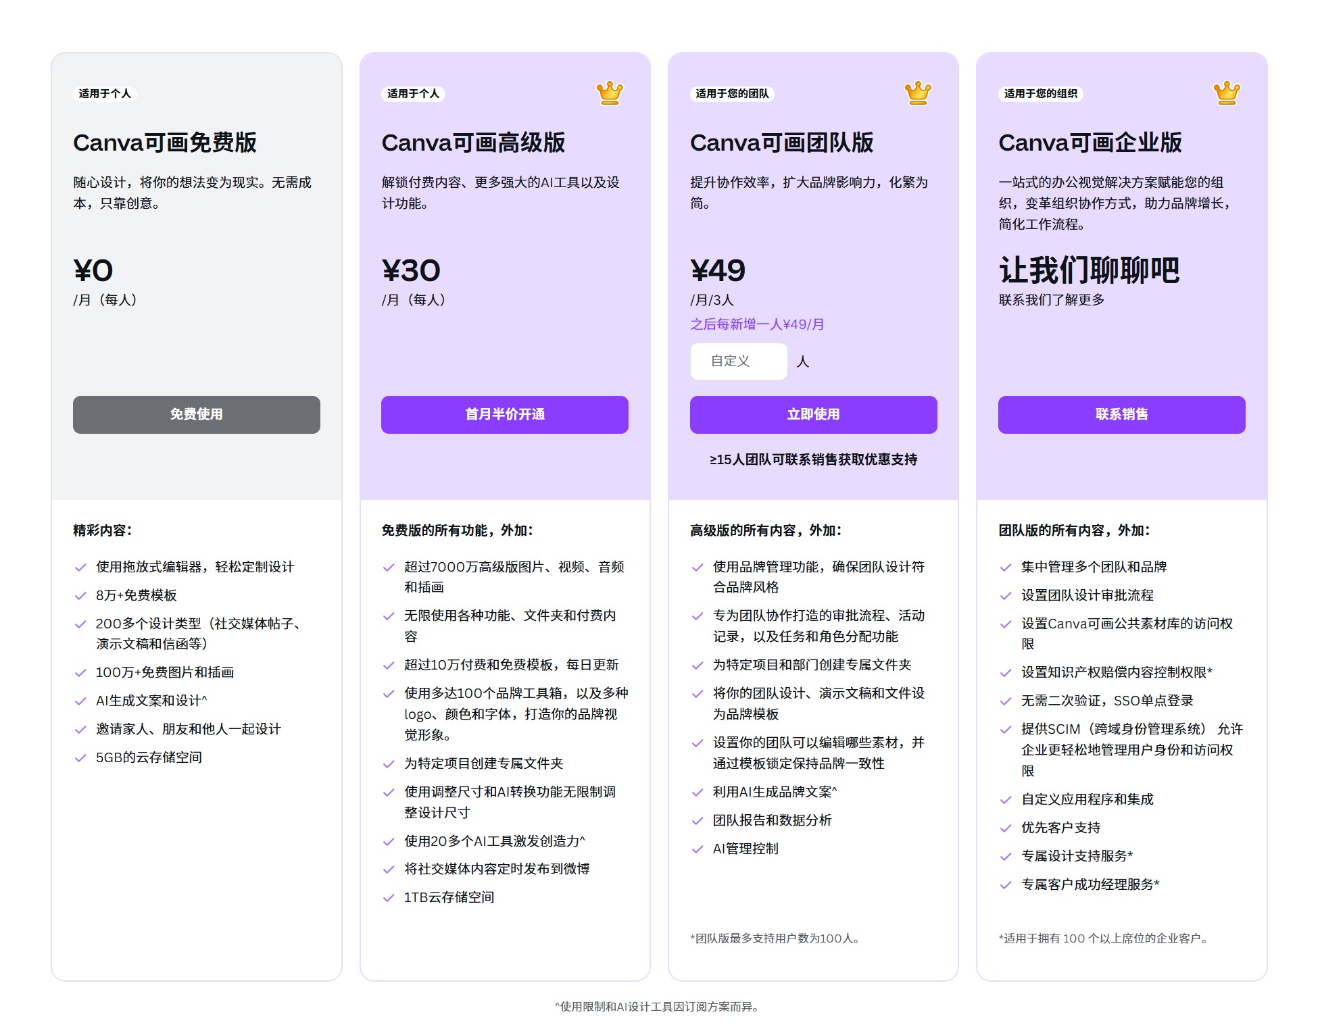Click the ¥0 price
The width and height of the screenshot is (1320, 1027).
93,271
